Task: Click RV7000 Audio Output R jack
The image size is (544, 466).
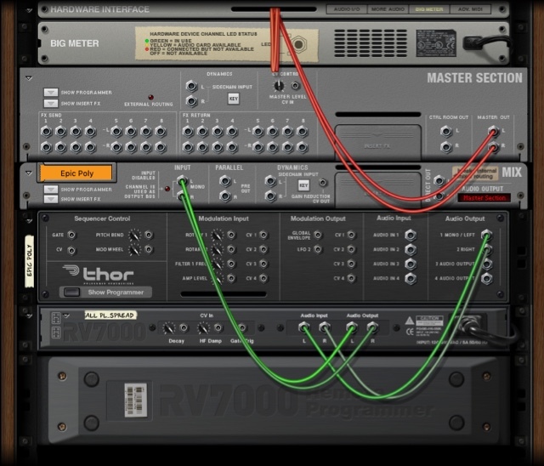Action: pos(372,327)
